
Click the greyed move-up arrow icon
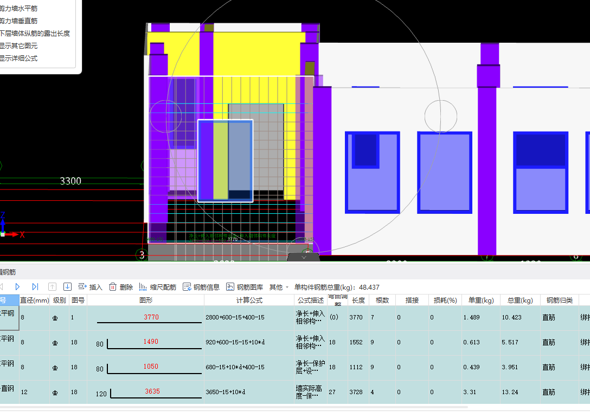[x=52, y=287]
